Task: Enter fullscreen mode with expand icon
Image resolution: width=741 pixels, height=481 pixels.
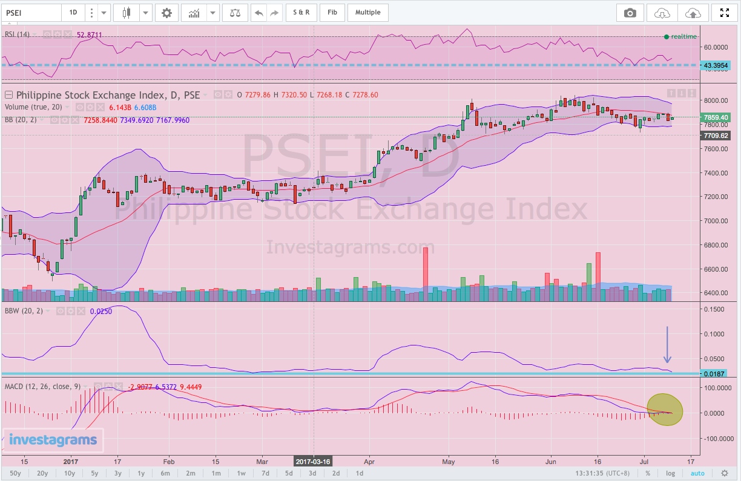Action: [724, 13]
